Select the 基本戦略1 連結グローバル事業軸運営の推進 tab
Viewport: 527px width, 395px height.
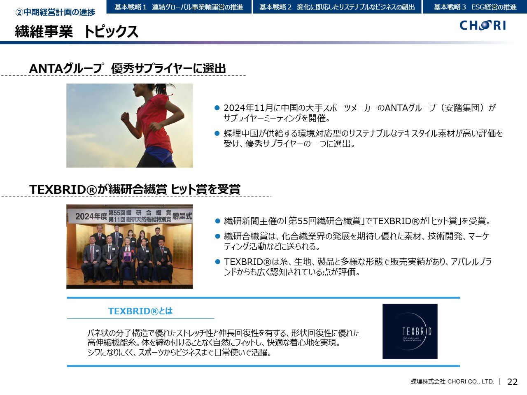coord(179,7)
